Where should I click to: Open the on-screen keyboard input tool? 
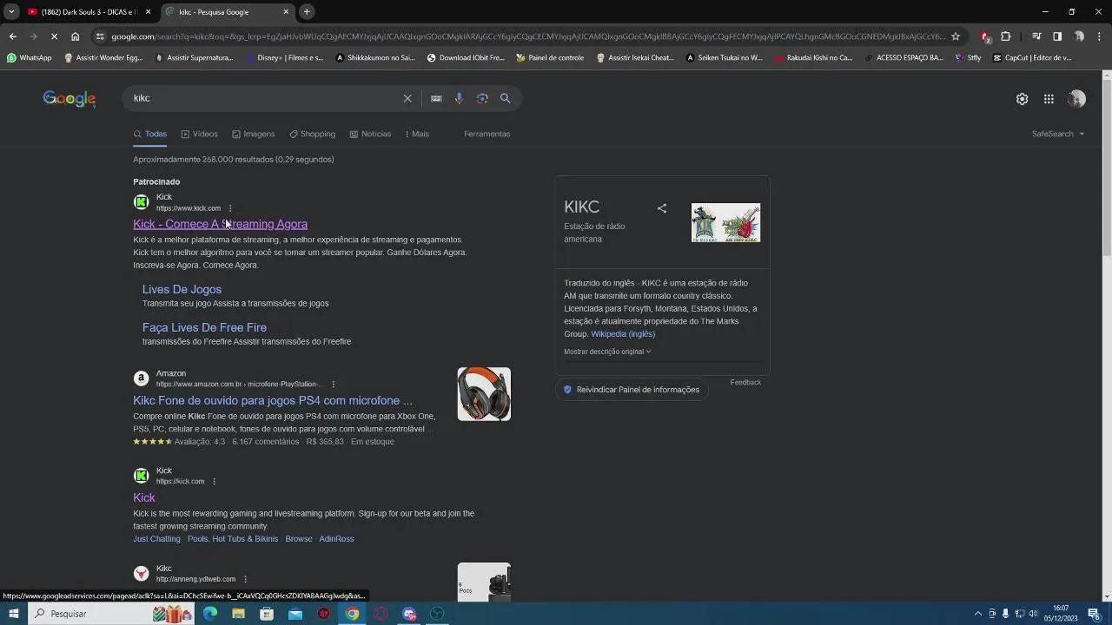[x=436, y=98]
